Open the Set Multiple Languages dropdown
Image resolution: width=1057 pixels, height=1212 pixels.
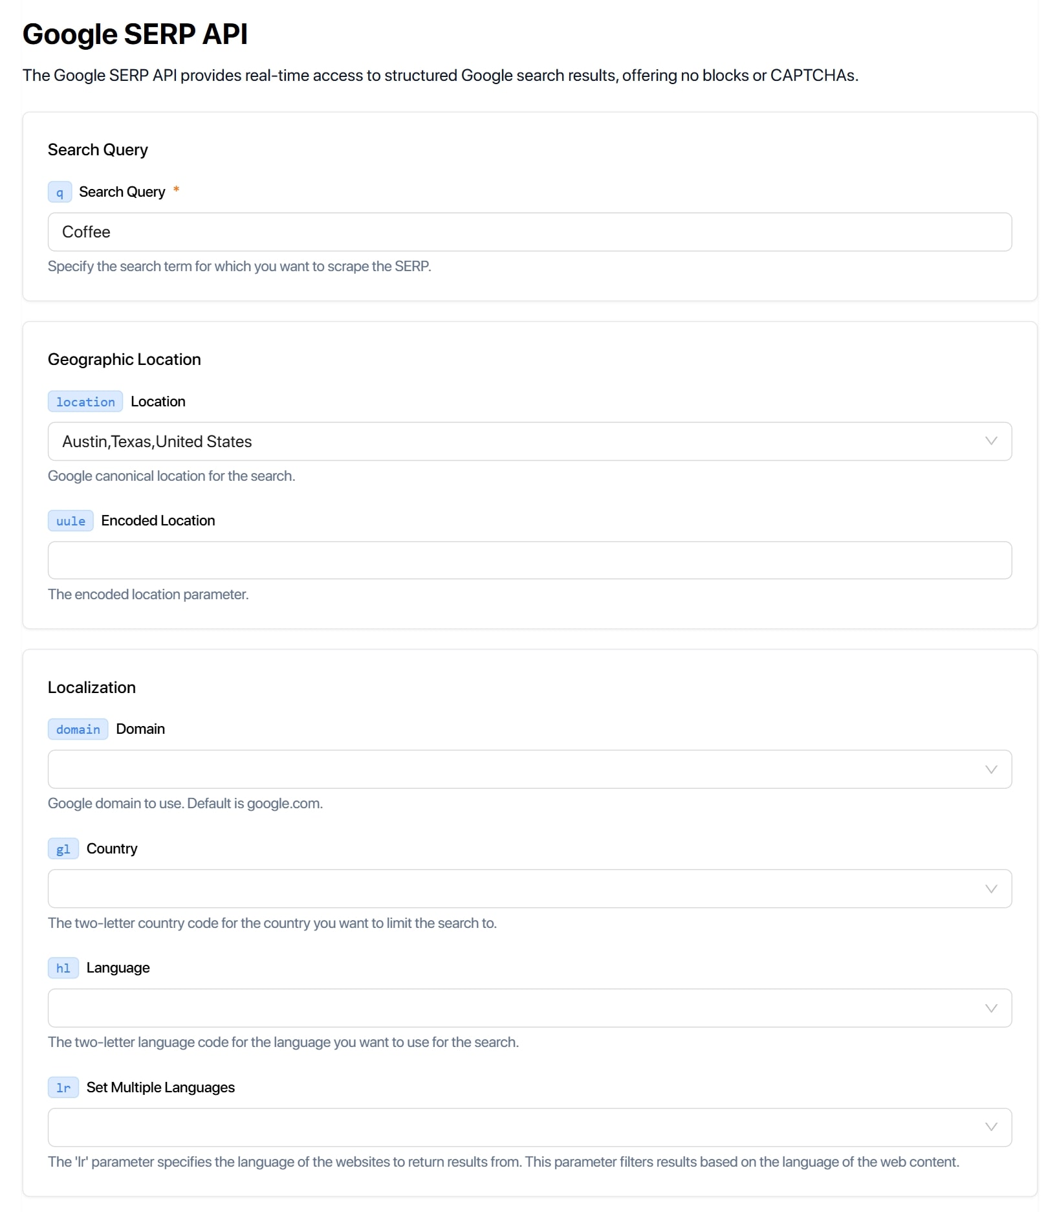990,1127
